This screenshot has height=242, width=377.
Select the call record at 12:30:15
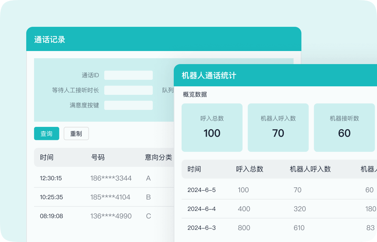(x=51, y=178)
